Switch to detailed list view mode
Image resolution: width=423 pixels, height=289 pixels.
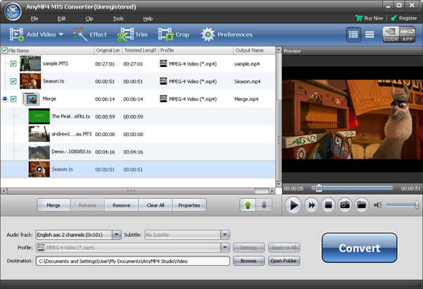pyautogui.click(x=353, y=35)
